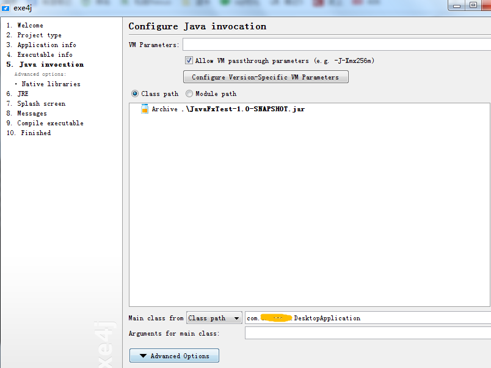Open the Main class from dropdown
The width and height of the screenshot is (491, 368).
tap(238, 317)
